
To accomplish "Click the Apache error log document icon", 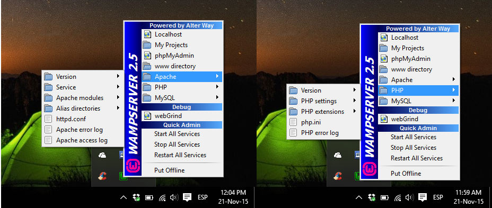I will coord(48,130).
